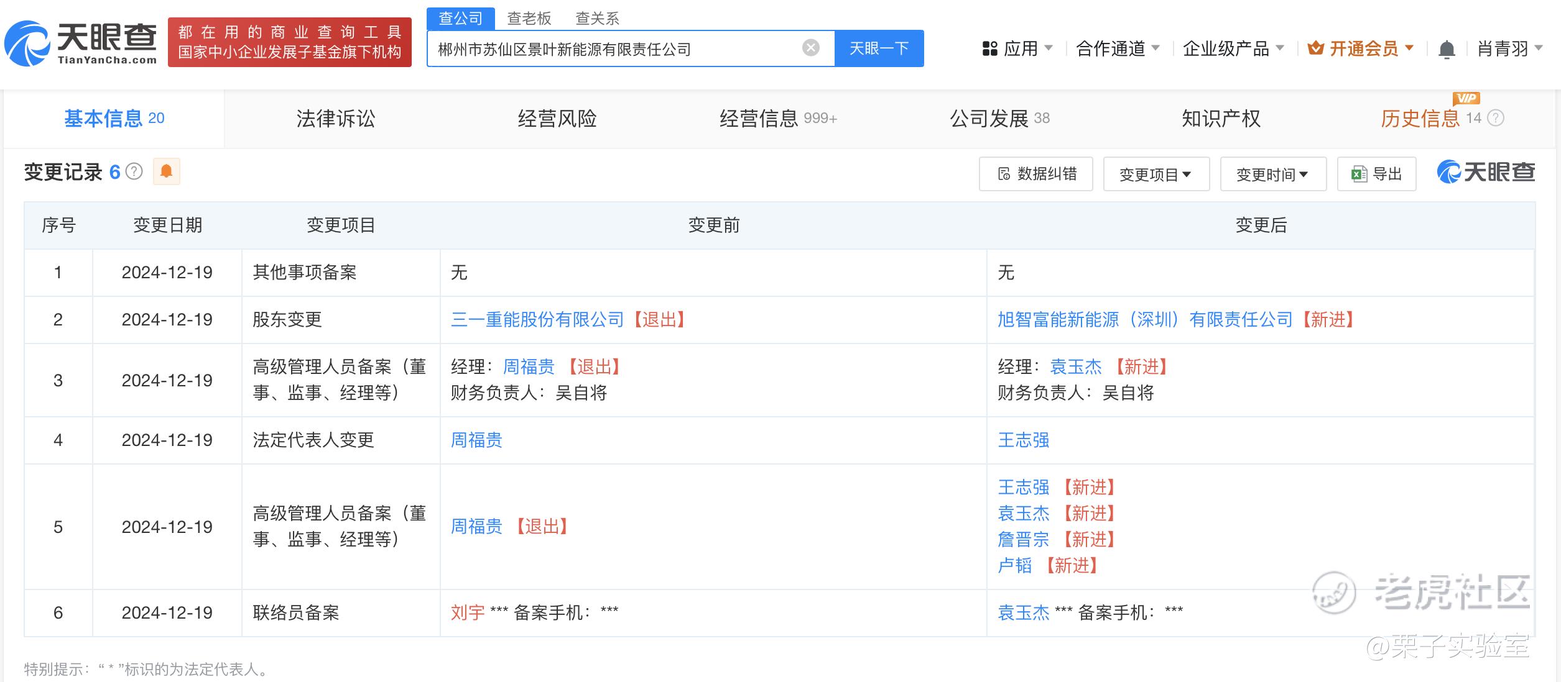Click the TianYanCha logo icon
Screen dimensions: 1561x682
[x=26, y=43]
